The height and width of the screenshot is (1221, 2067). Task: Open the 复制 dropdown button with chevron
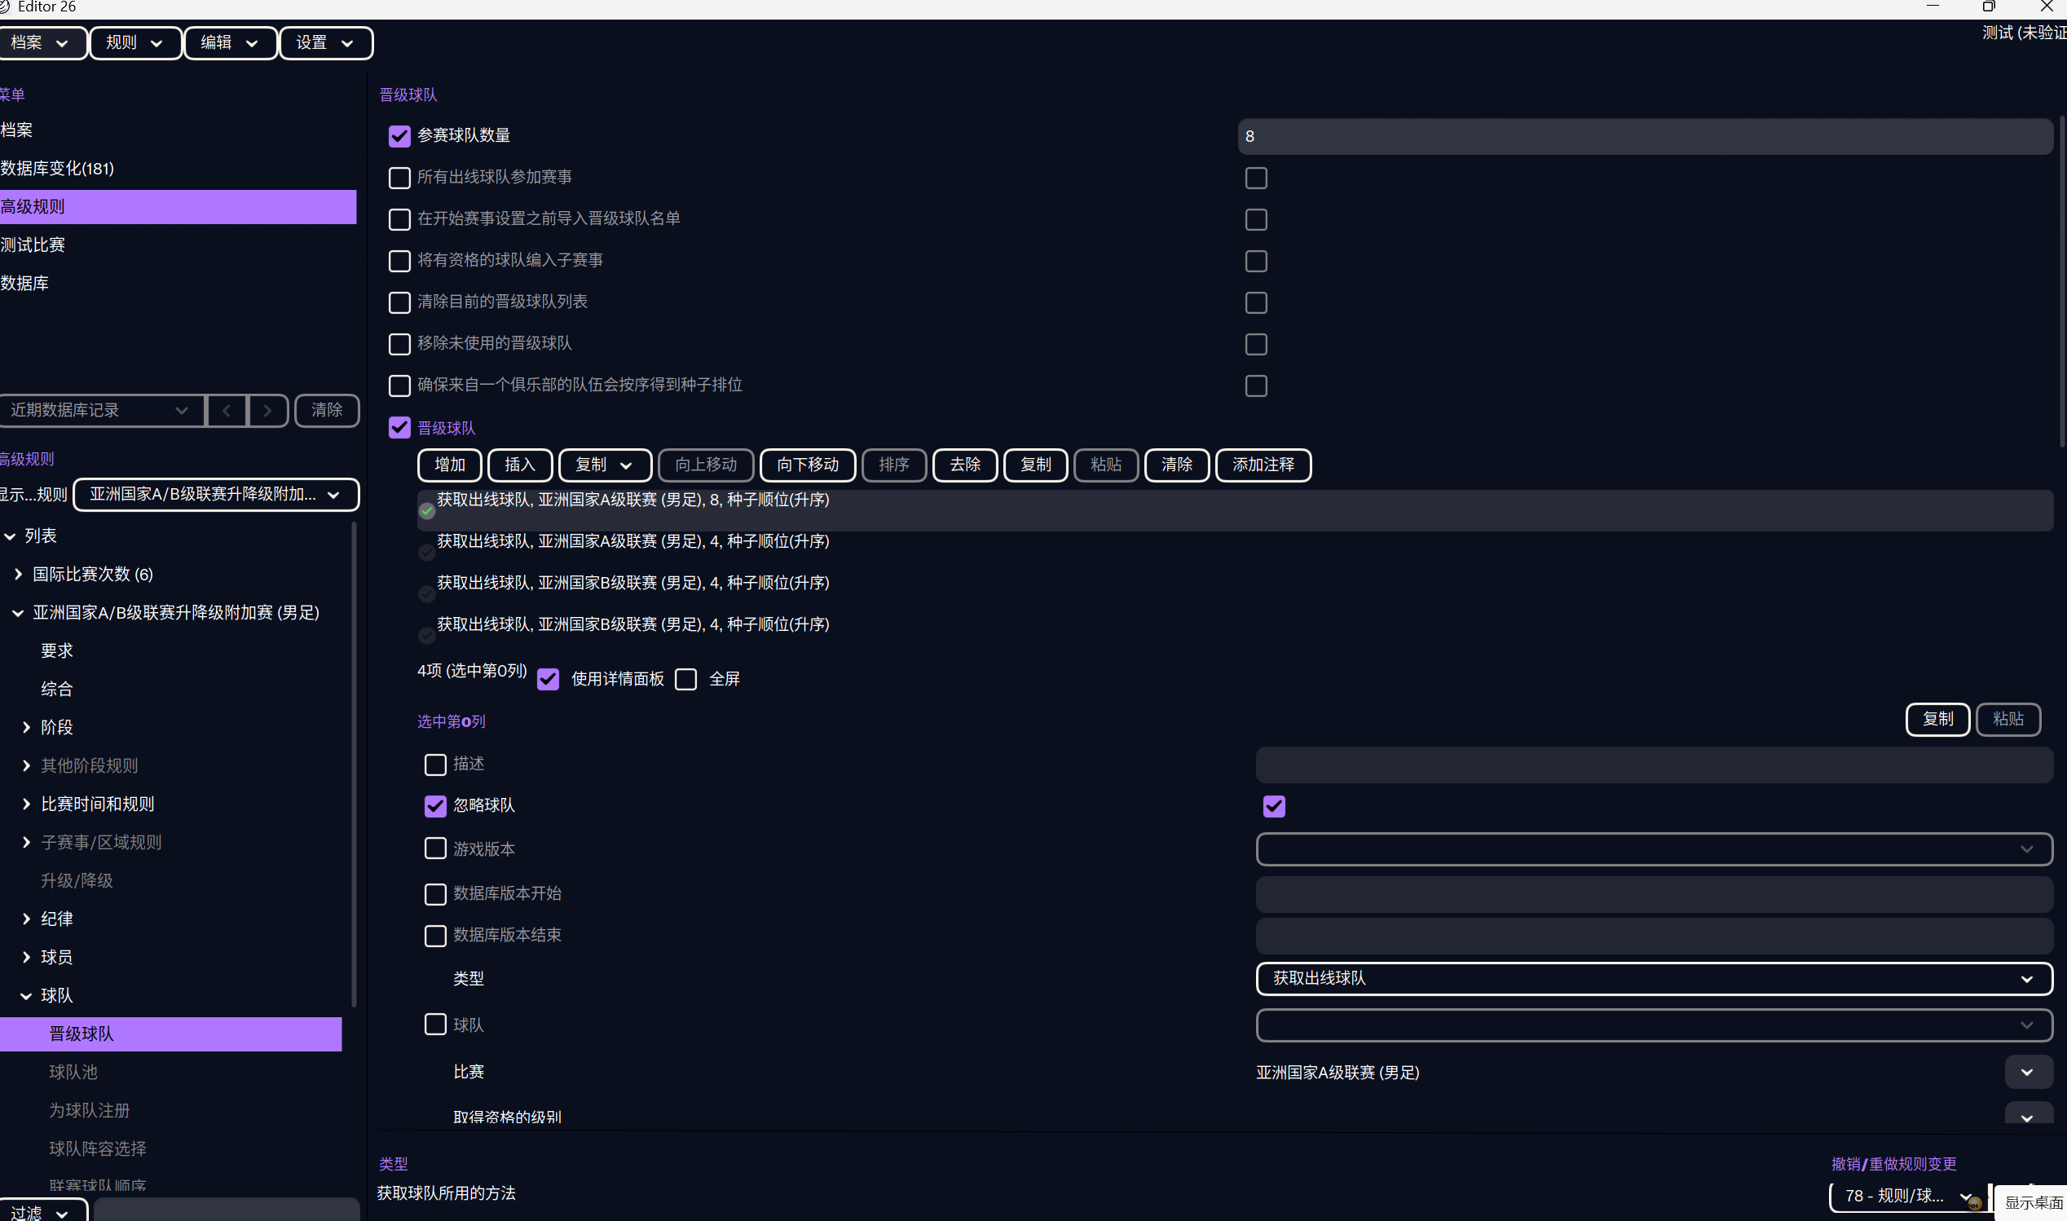(606, 465)
